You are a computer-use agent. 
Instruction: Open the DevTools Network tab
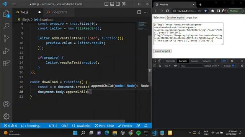207,61
